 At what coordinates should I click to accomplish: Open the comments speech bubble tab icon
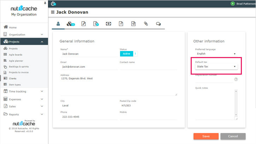158,24
